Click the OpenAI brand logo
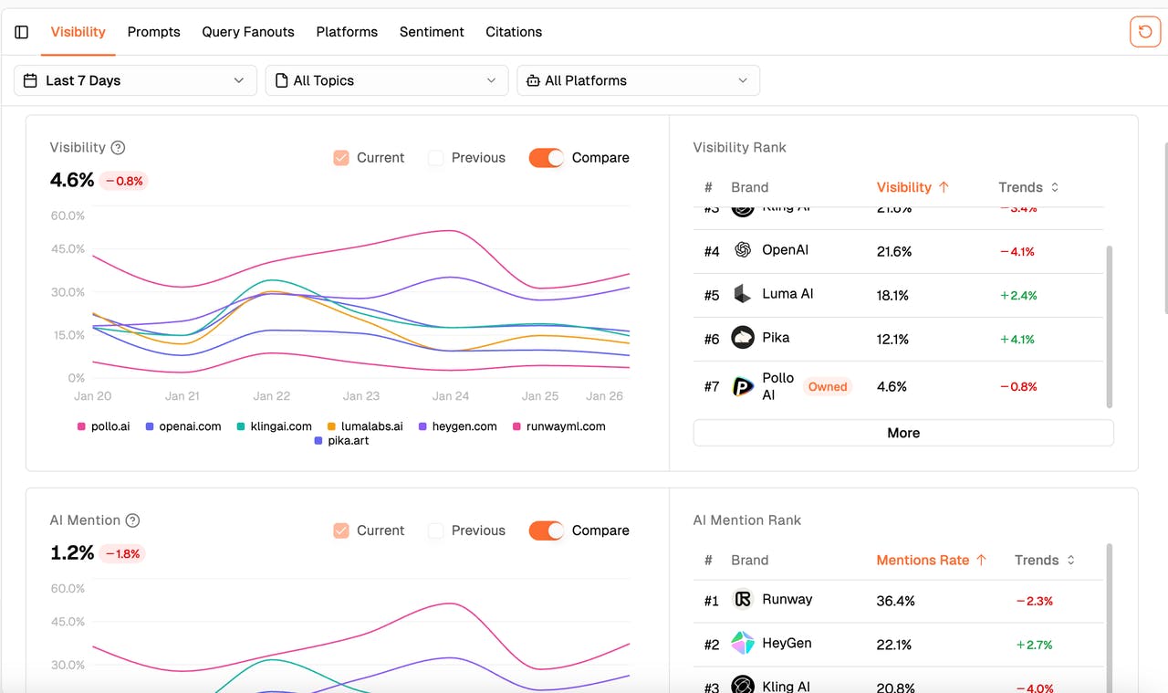Screen dimensions: 1168x693 743,250
